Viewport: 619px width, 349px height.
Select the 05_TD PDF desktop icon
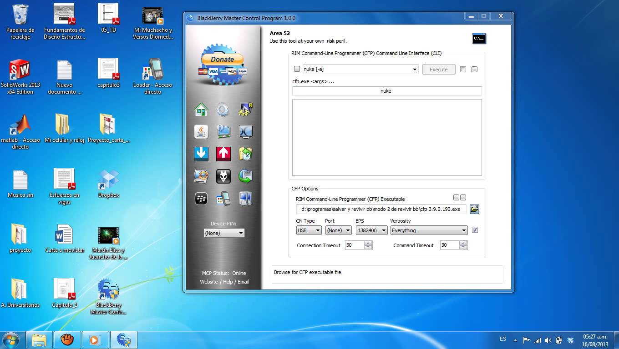108,18
